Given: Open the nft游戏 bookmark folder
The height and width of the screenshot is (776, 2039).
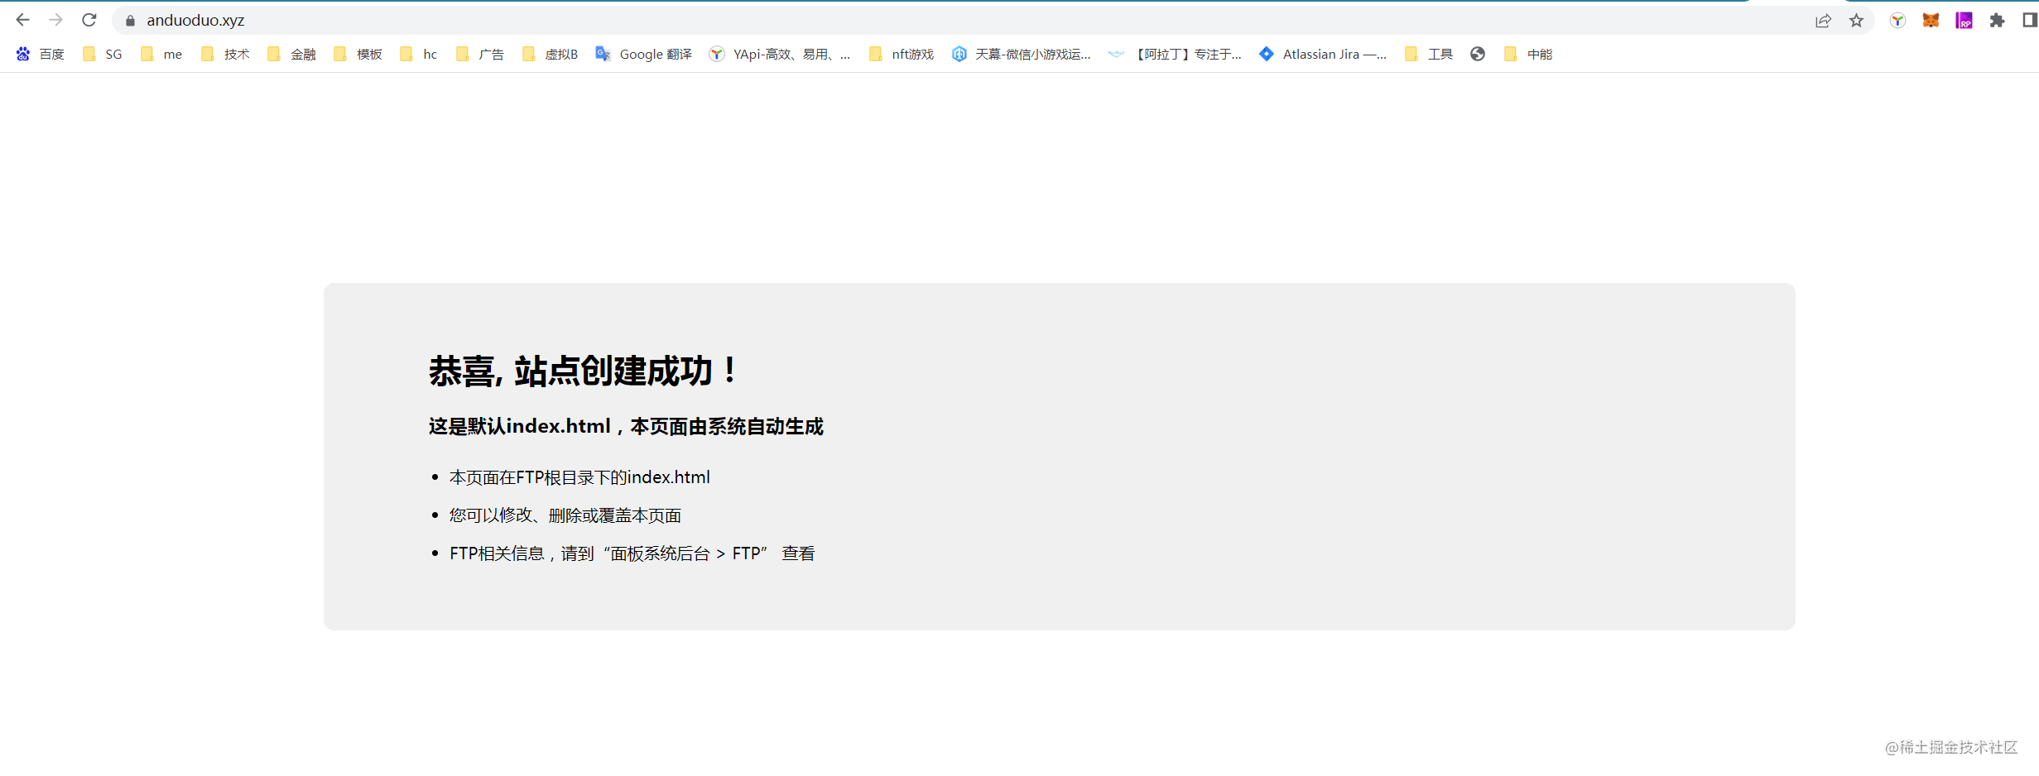Looking at the screenshot, I should pos(902,55).
